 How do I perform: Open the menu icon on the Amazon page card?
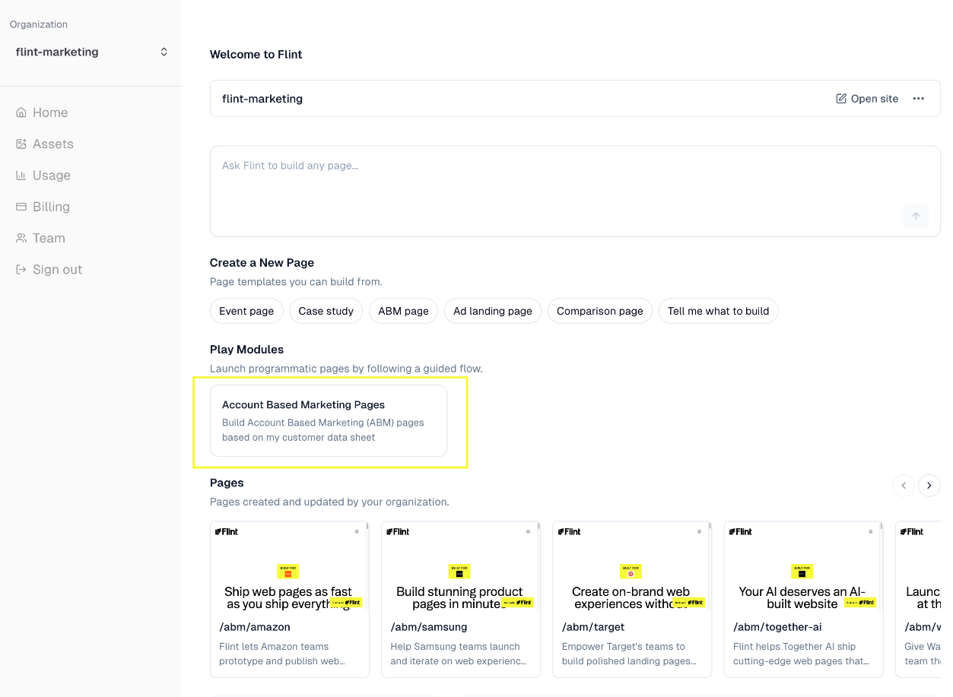[x=357, y=532]
